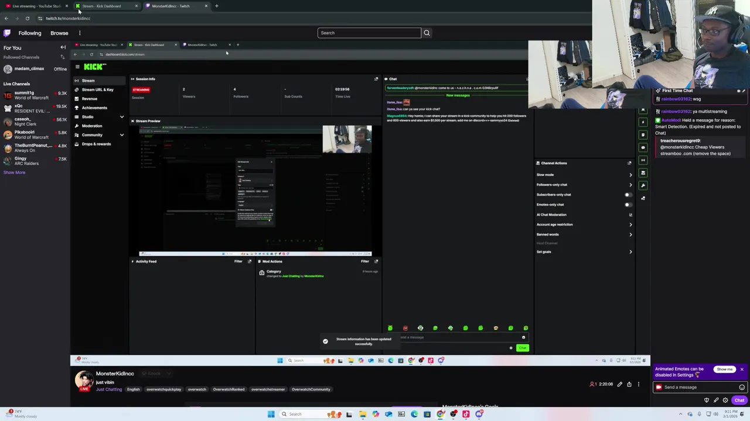Select Stream URL & Key in Kick sidebar

pos(97,89)
